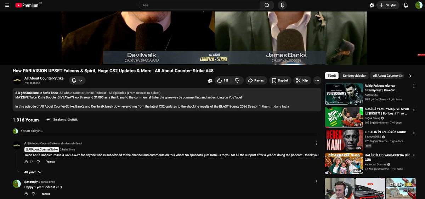425x199 pixels.
Task: Open SOSİSLİ YEME YARIŞI video thumbnail
Action: [x=344, y=117]
